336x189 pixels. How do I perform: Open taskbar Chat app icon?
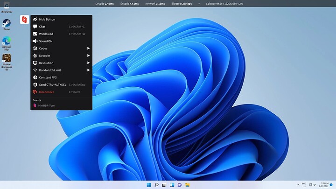click(180, 185)
